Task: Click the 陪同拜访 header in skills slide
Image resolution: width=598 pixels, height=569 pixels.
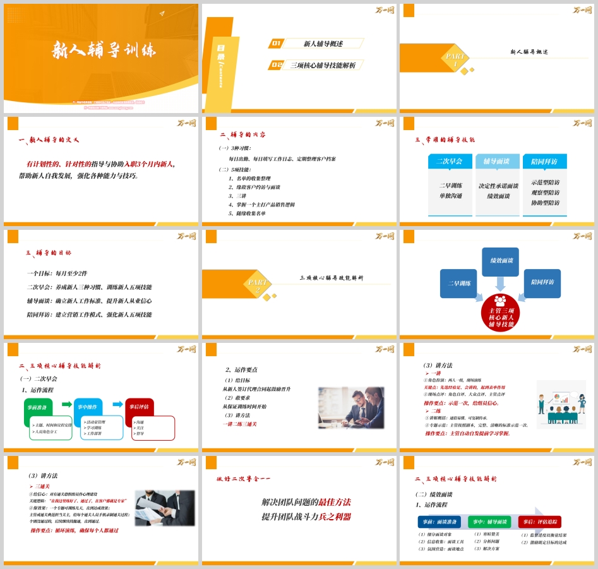Action: (544, 161)
